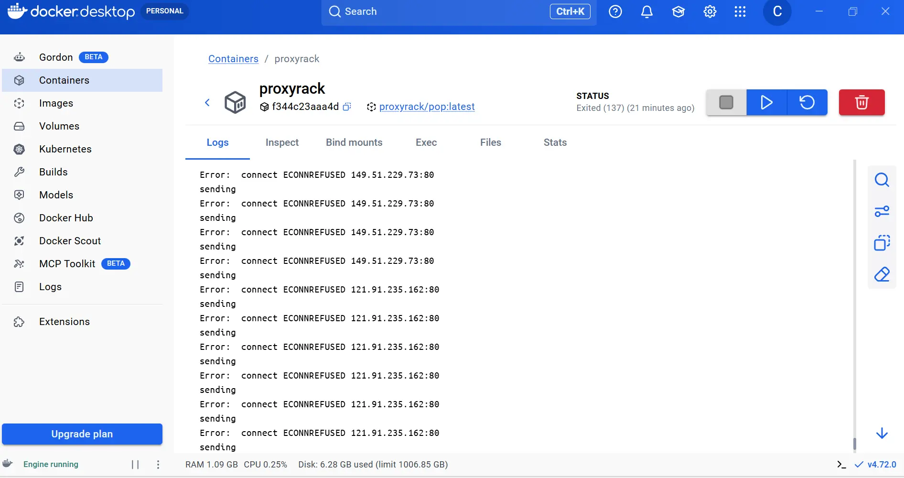The image size is (904, 478).
Task: Switch to the Bind mounts tab
Action: click(x=354, y=142)
